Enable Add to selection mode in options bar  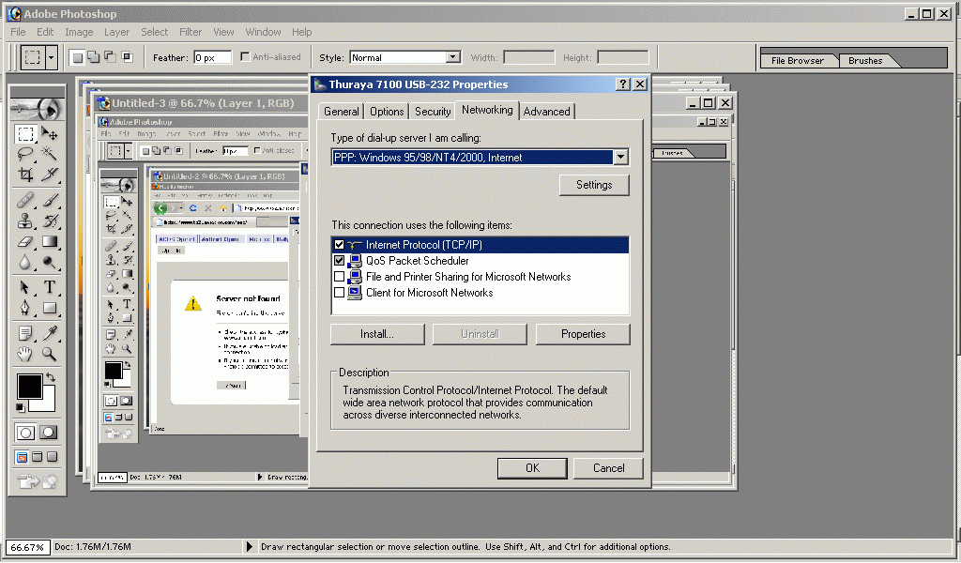click(x=93, y=57)
